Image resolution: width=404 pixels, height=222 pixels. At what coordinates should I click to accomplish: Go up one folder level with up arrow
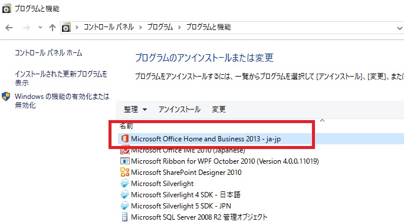pos(52,28)
